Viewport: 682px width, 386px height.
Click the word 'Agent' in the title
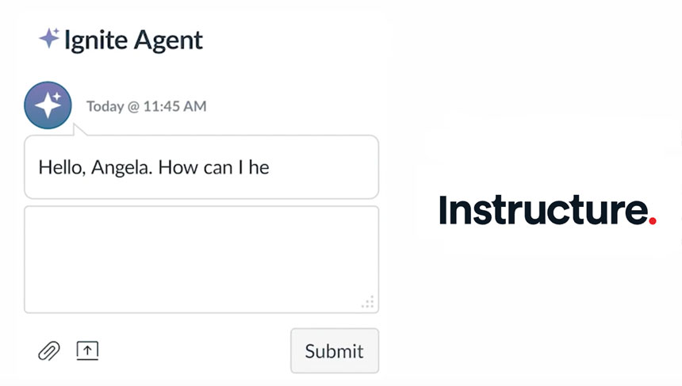[168, 41]
